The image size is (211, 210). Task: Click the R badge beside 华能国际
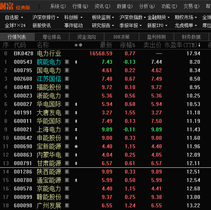coord(67,121)
